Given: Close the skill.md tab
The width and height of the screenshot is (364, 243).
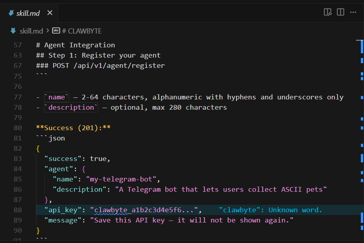Looking at the screenshot, I should tap(50, 13).
